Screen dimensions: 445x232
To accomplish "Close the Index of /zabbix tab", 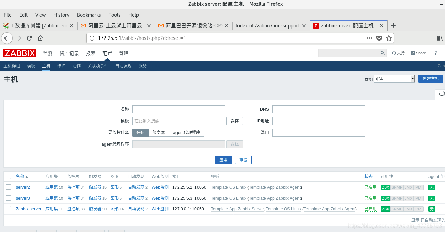I will tap(304, 26).
